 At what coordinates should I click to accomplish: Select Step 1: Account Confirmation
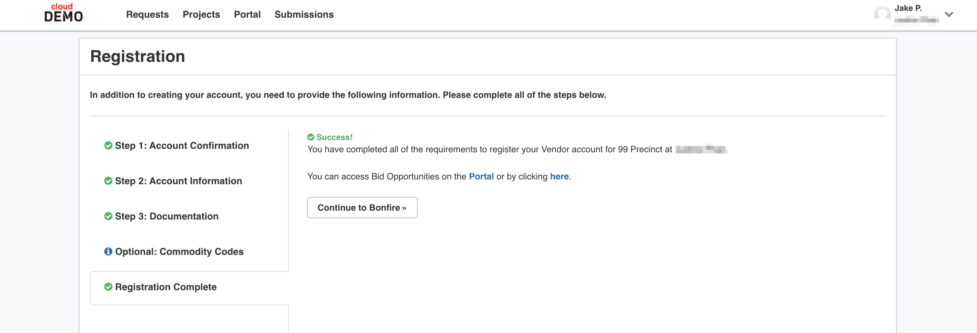[182, 146]
